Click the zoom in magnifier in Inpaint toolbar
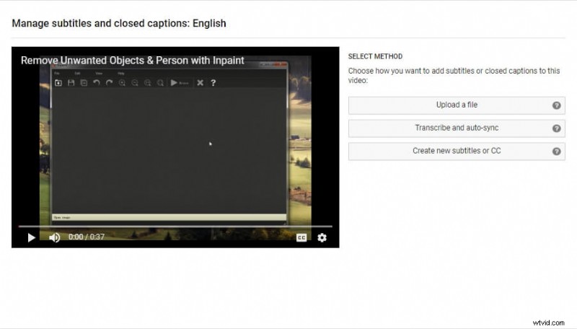Viewport: 577px width, 329px height. [122, 83]
